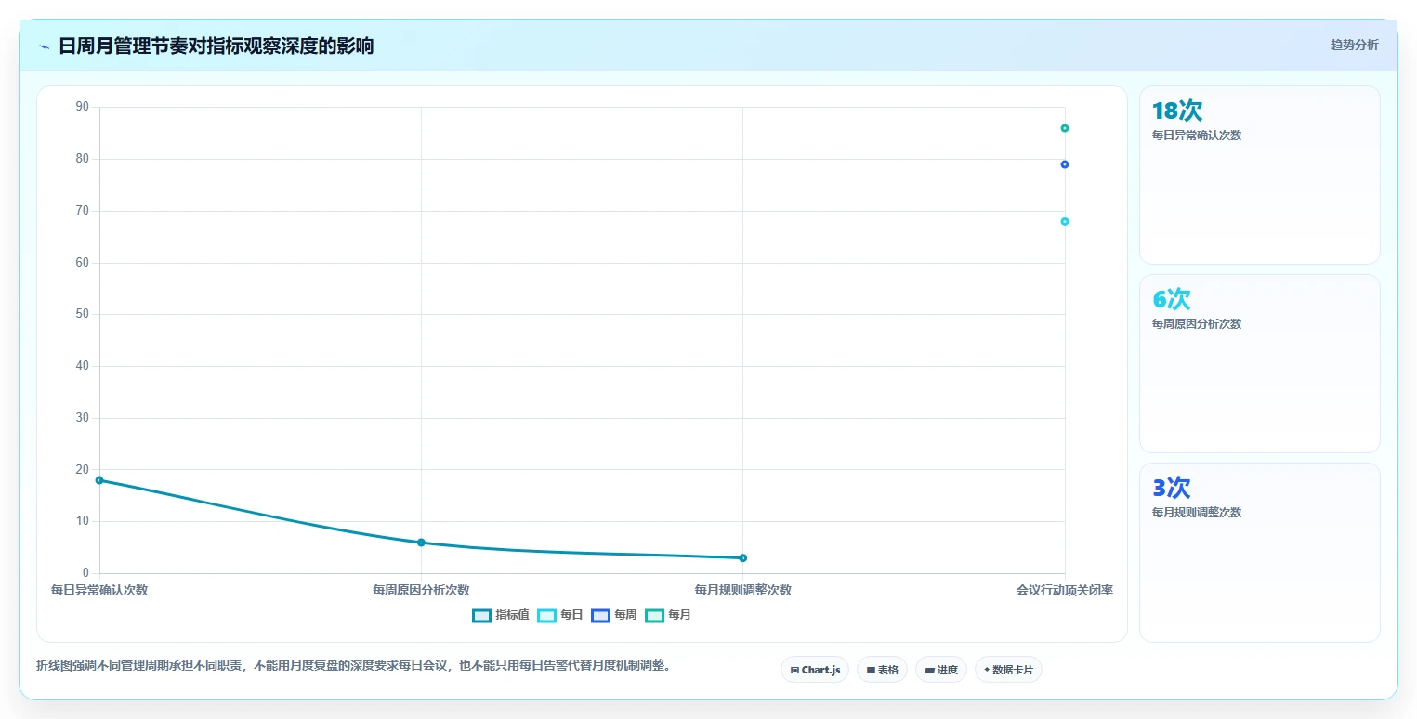Open the 3次 每月规则调整次数 card
Image resolution: width=1417 pixels, height=719 pixels.
[1260, 553]
